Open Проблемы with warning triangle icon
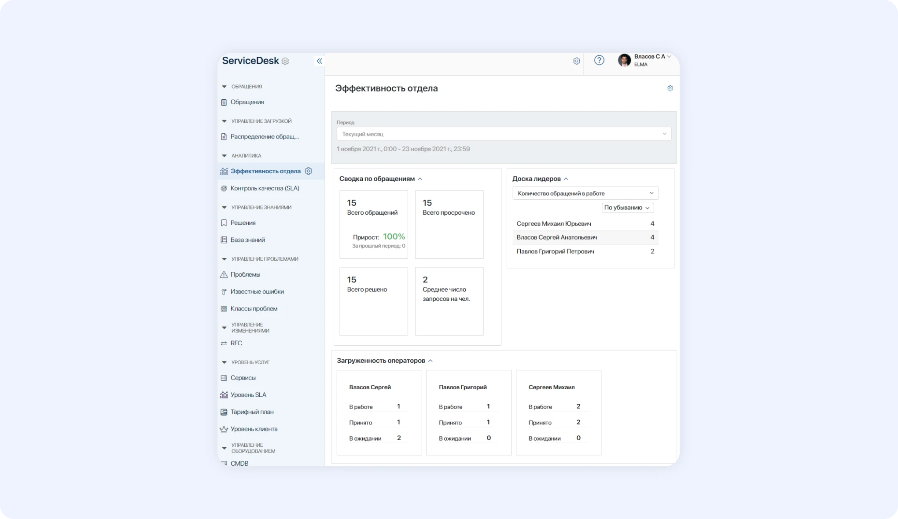Image resolution: width=898 pixels, height=519 pixels. pyautogui.click(x=245, y=274)
